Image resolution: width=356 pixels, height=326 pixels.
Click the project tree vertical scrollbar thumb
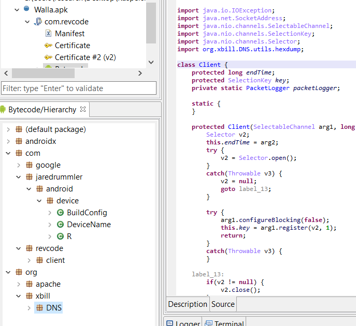[151, 23]
